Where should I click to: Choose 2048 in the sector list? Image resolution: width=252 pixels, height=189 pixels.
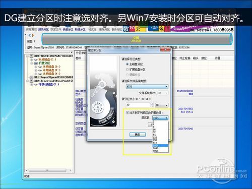(160, 148)
